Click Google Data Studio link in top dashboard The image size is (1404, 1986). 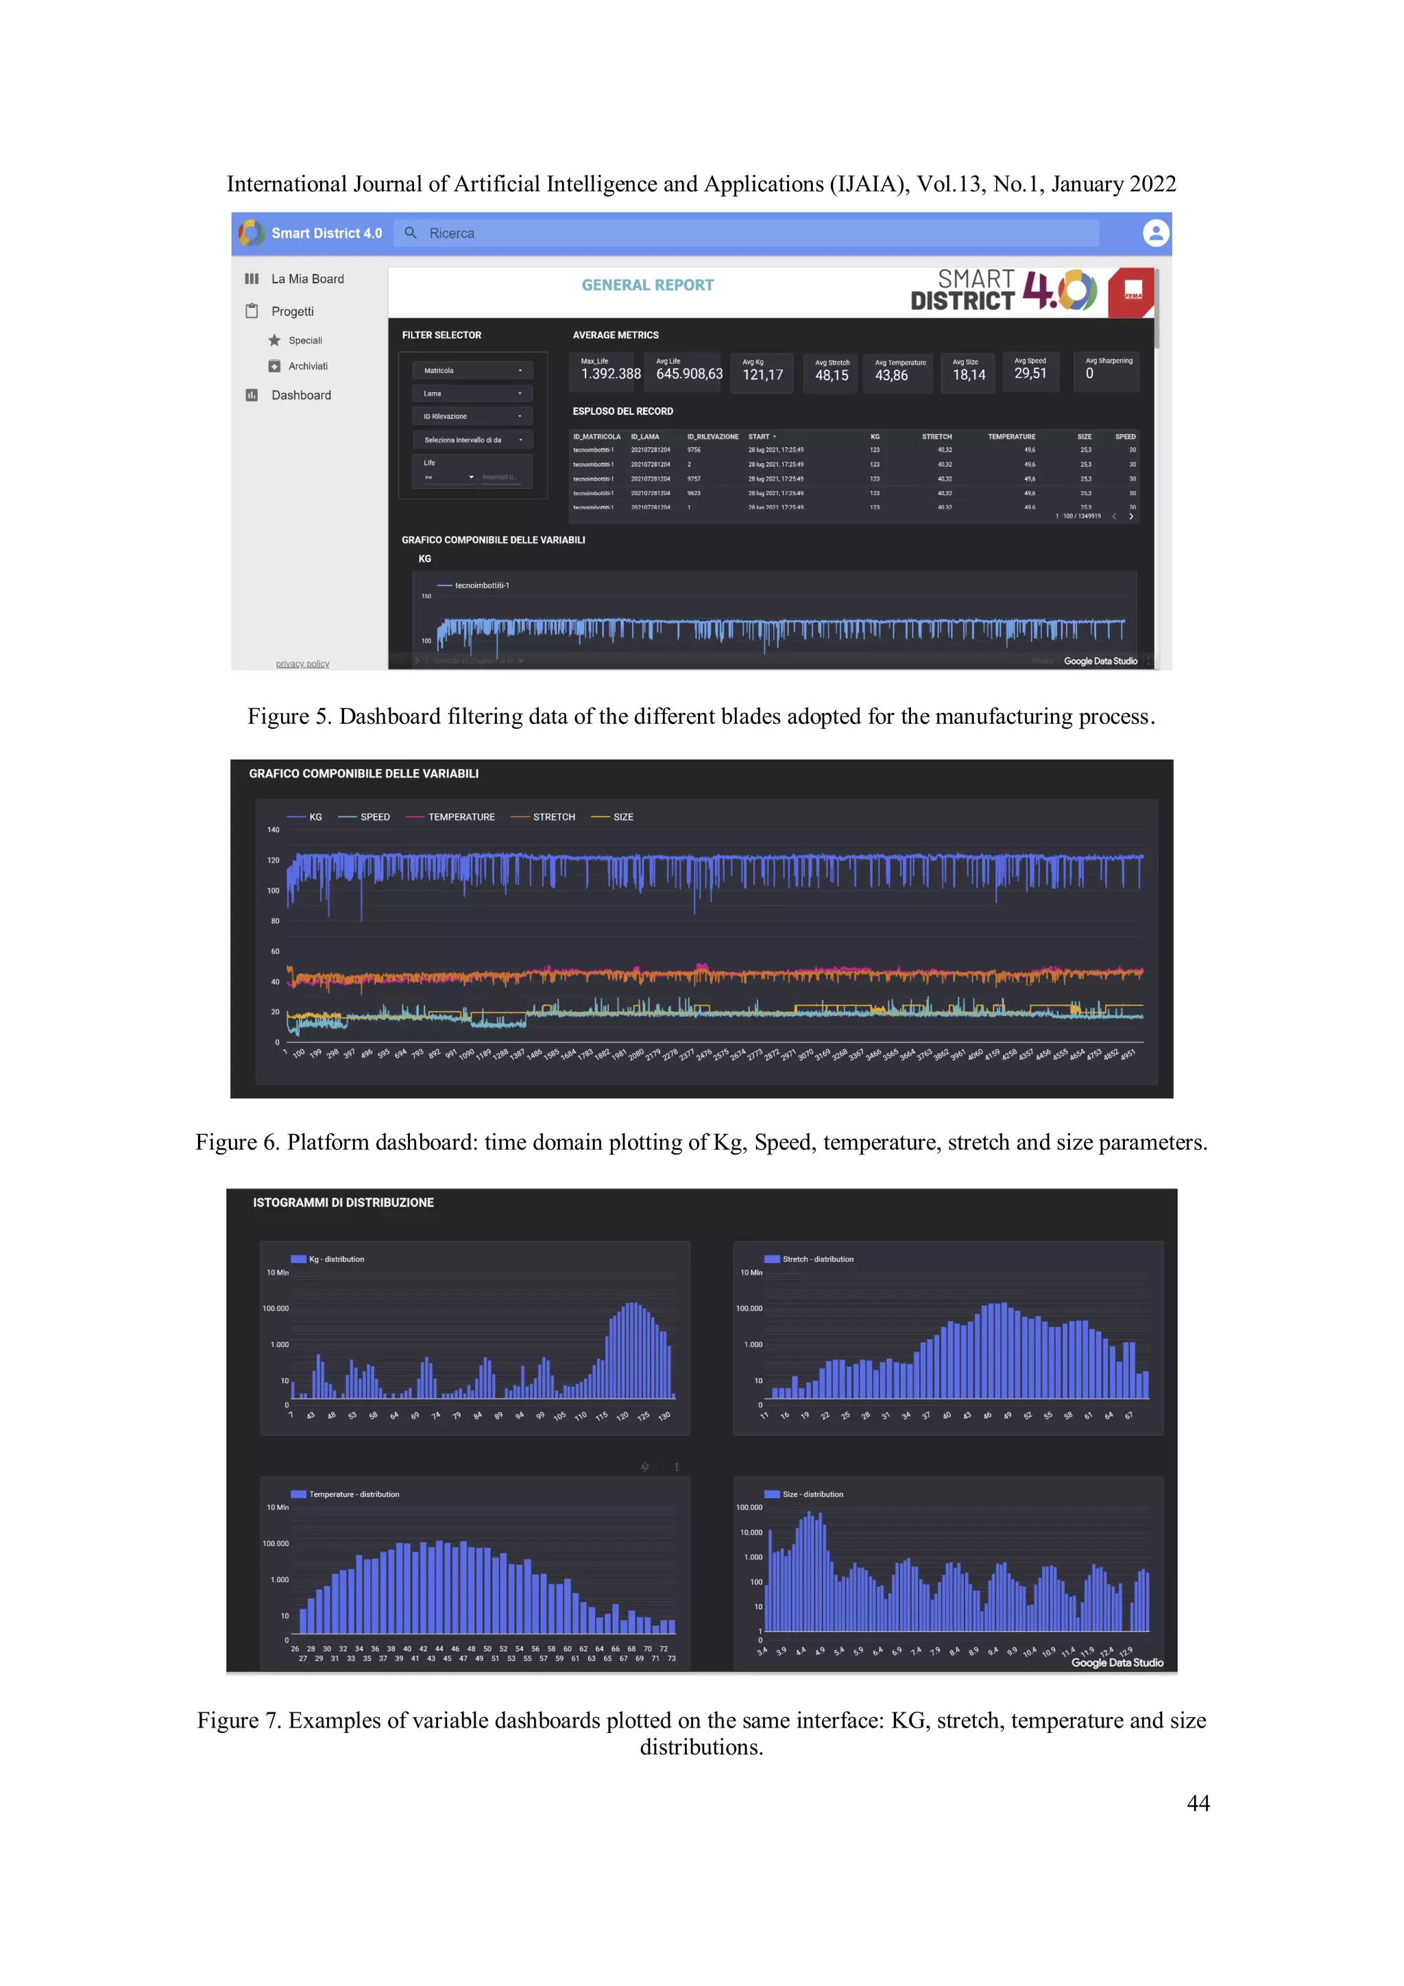[x=1100, y=661]
